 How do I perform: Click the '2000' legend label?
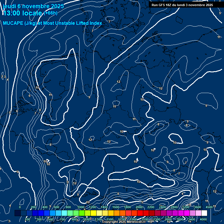click(139, 207)
